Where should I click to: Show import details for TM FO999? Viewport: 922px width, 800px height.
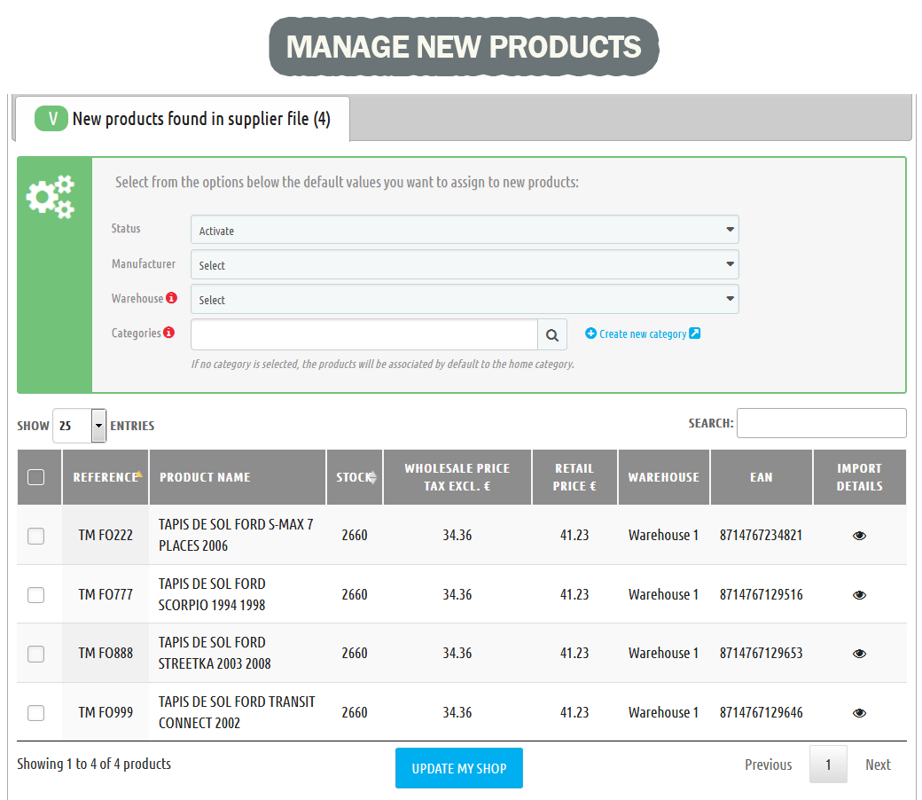pos(858,713)
